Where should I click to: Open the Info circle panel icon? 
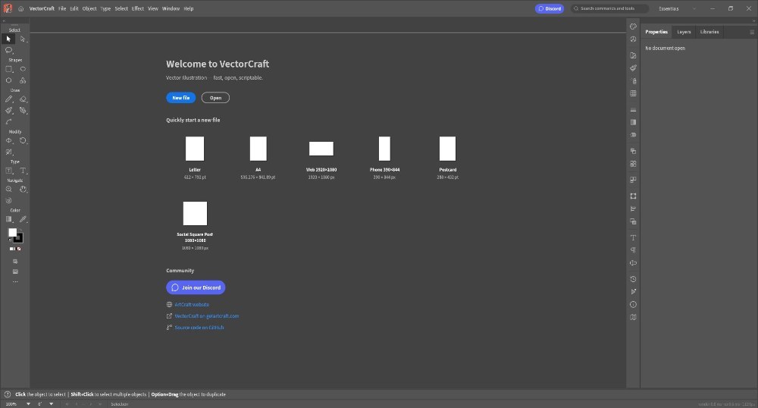[633, 305]
